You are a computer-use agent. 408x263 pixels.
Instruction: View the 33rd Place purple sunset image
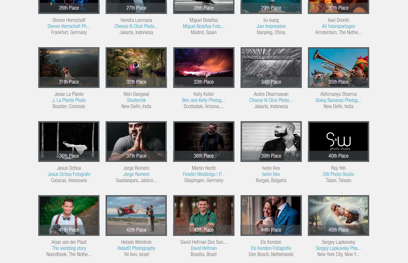(204, 65)
